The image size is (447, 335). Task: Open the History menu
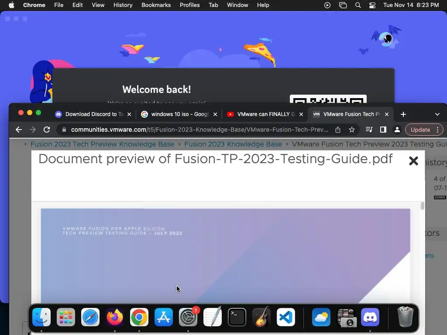pyautogui.click(x=123, y=5)
